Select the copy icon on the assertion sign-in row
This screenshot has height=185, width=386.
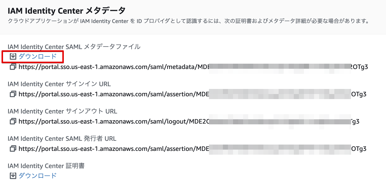(13, 94)
